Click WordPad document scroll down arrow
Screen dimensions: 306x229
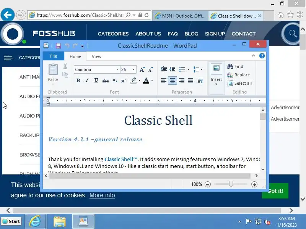tap(263, 169)
